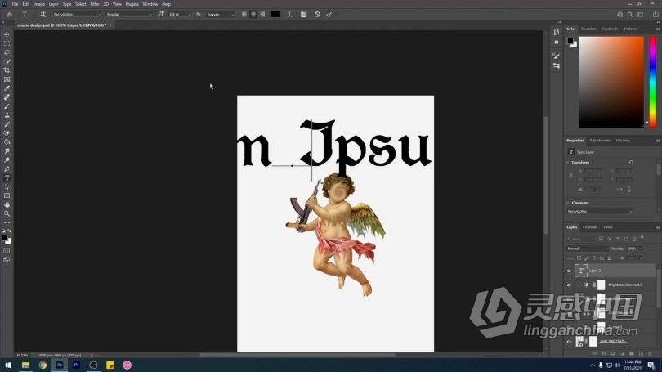
Task: Click the hue slider strip in Color panel
Action: pyautogui.click(x=653, y=82)
